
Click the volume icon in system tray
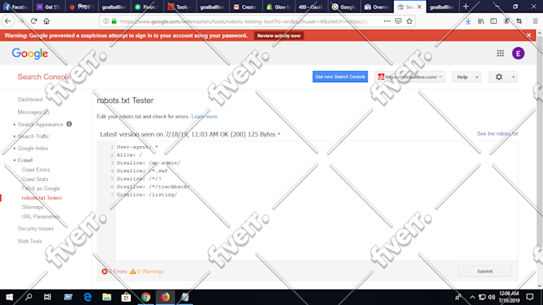click(491, 297)
